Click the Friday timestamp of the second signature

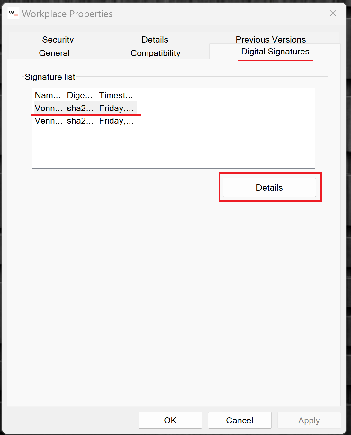116,121
